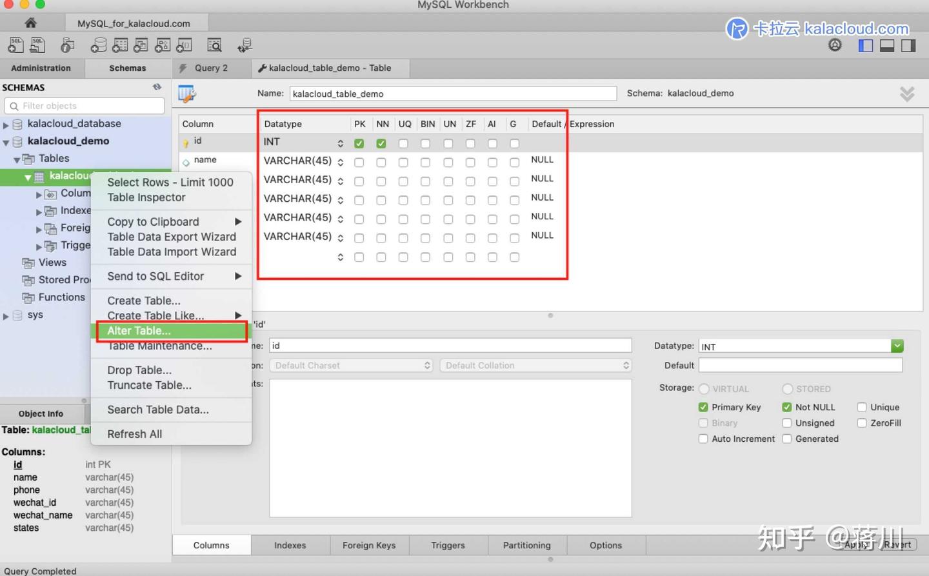Open a new SQL query tab
The image size is (929, 576).
[16, 45]
